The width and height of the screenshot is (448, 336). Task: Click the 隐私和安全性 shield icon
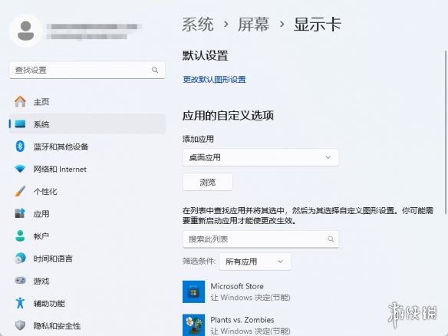point(20,325)
